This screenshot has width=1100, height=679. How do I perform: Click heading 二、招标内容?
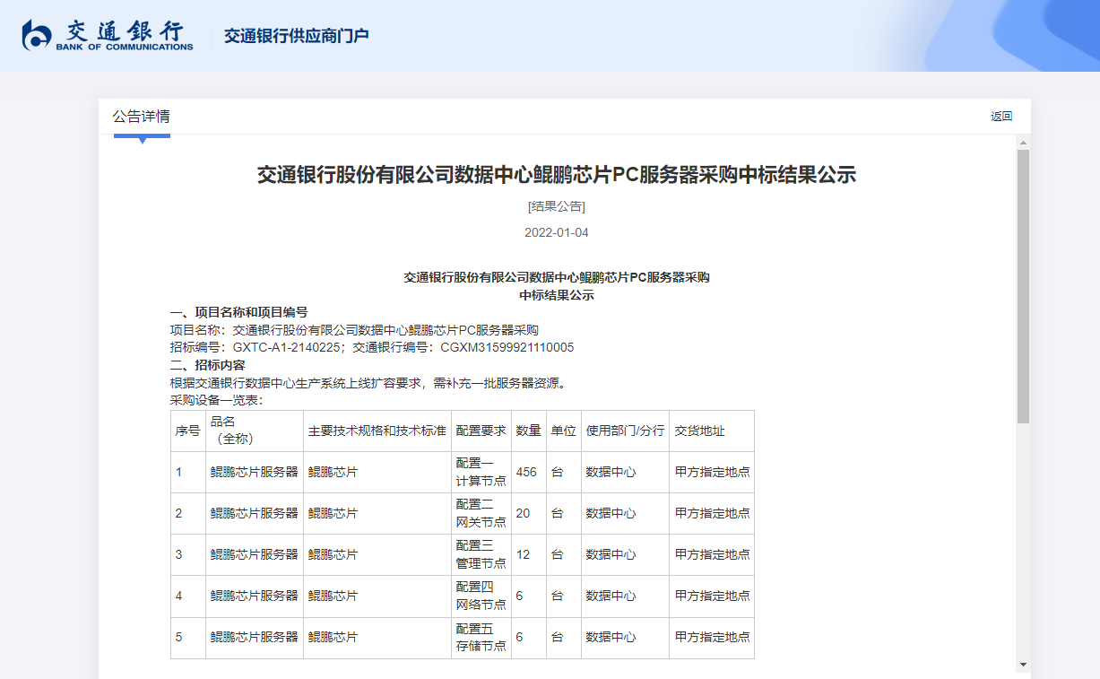208,365
